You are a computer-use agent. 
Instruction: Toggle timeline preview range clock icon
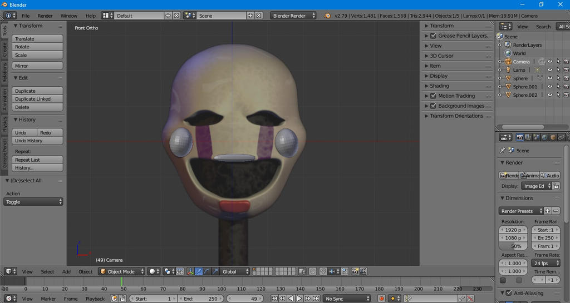pos(114,299)
